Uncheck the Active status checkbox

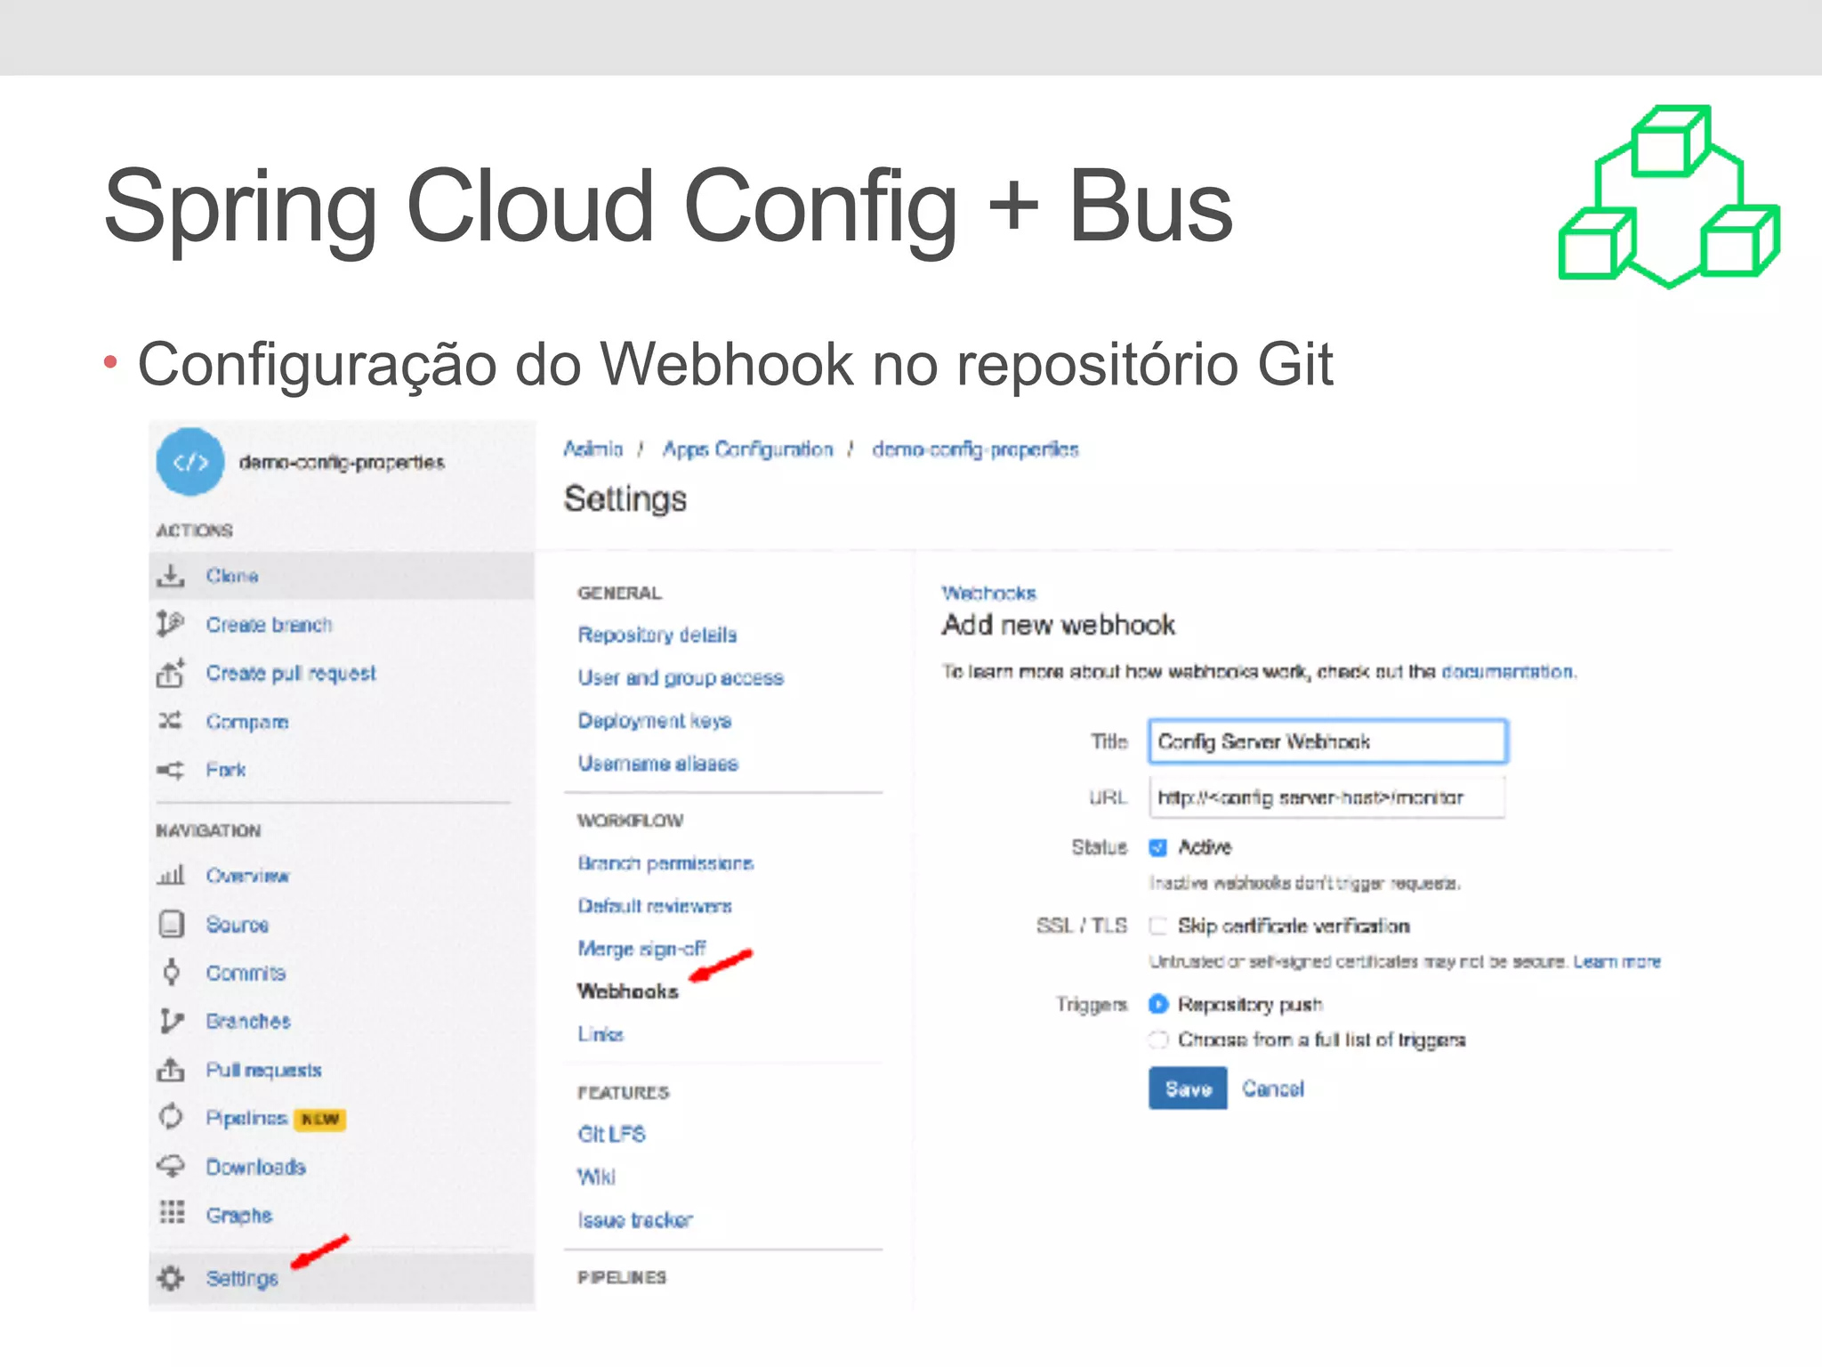pyautogui.click(x=1157, y=847)
